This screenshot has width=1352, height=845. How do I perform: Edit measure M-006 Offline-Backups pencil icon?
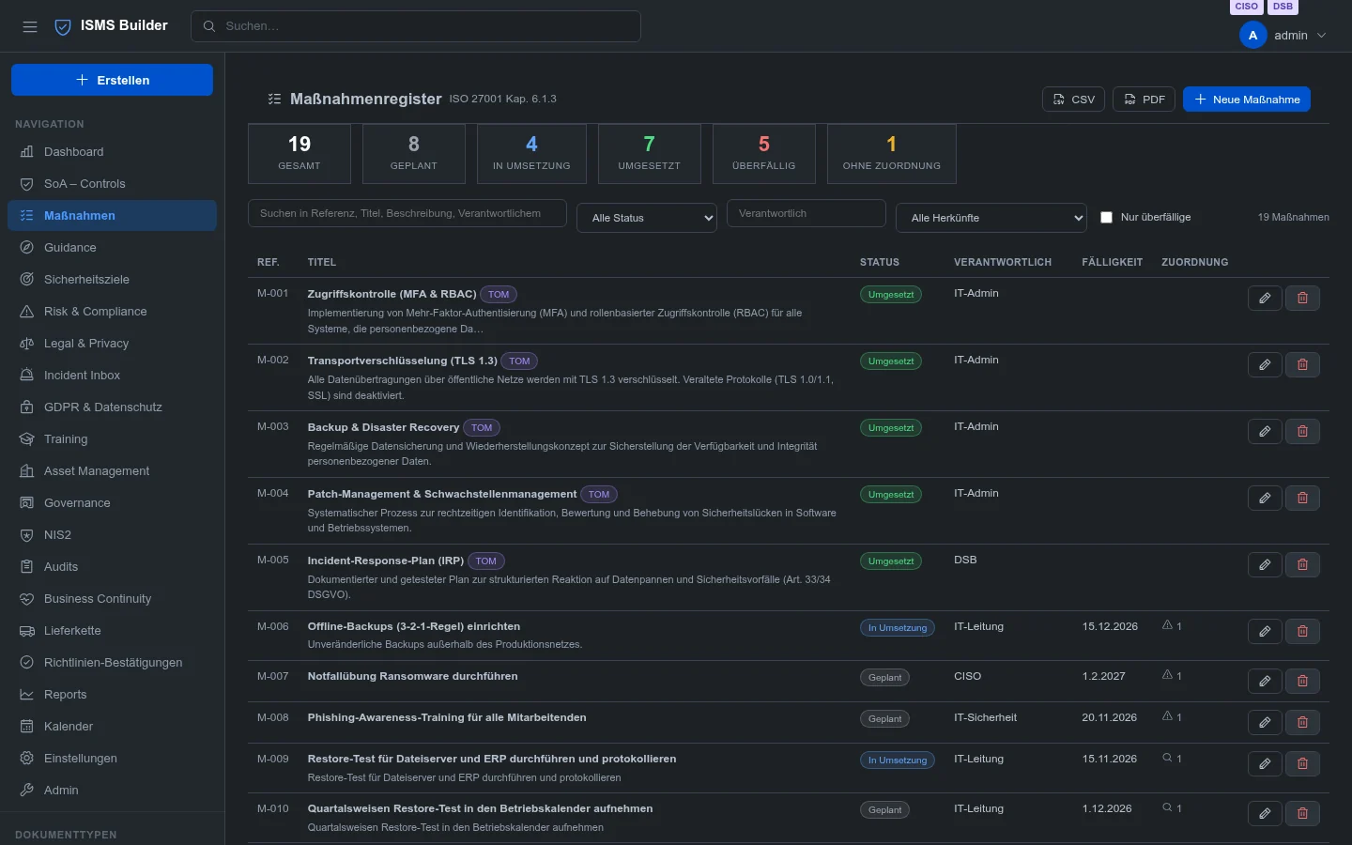1265,632
